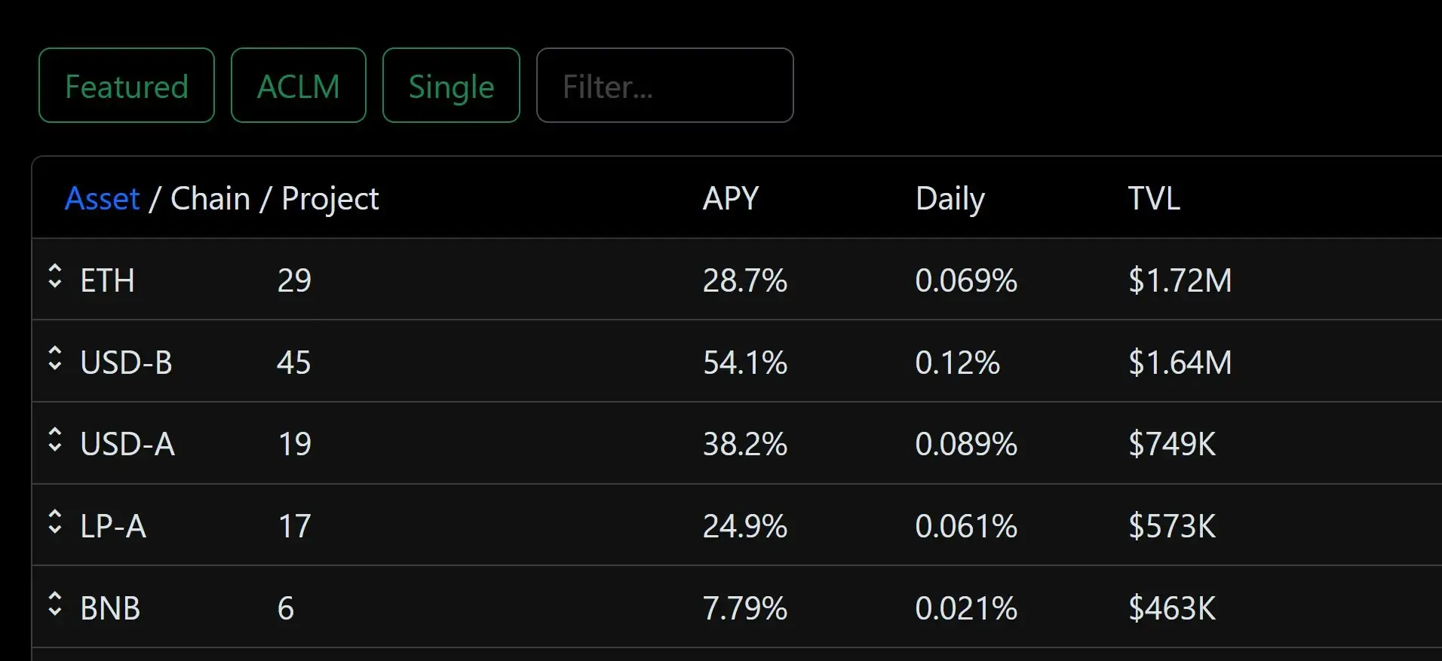Screen dimensions: 1442x661
Task: Select the ETH asset row
Action: point(108,280)
